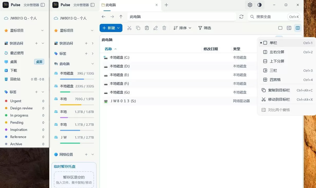The height and width of the screenshot is (188, 316).
Task: Open JW8013 Q - 个人 in main window
Action: point(74,18)
